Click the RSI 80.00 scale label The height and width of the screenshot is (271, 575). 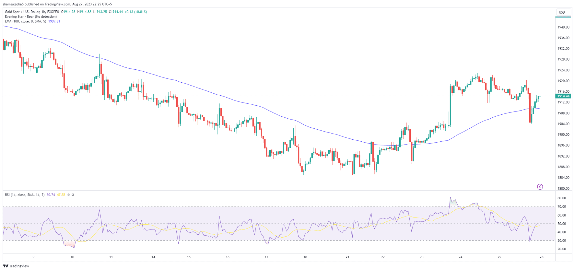point(562,198)
